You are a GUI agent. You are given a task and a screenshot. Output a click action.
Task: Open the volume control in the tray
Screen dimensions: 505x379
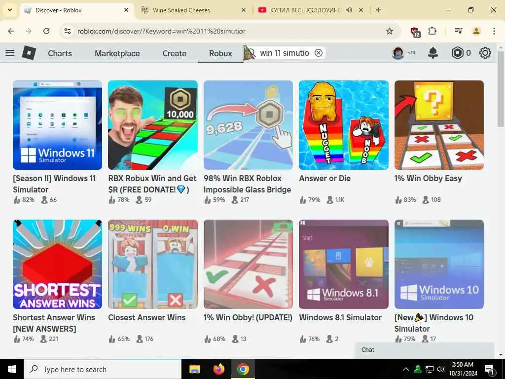440,369
